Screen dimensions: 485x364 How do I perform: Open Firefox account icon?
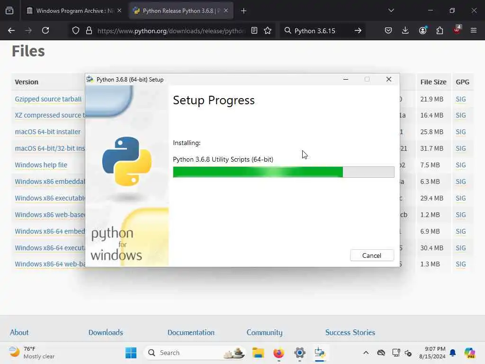423,30
